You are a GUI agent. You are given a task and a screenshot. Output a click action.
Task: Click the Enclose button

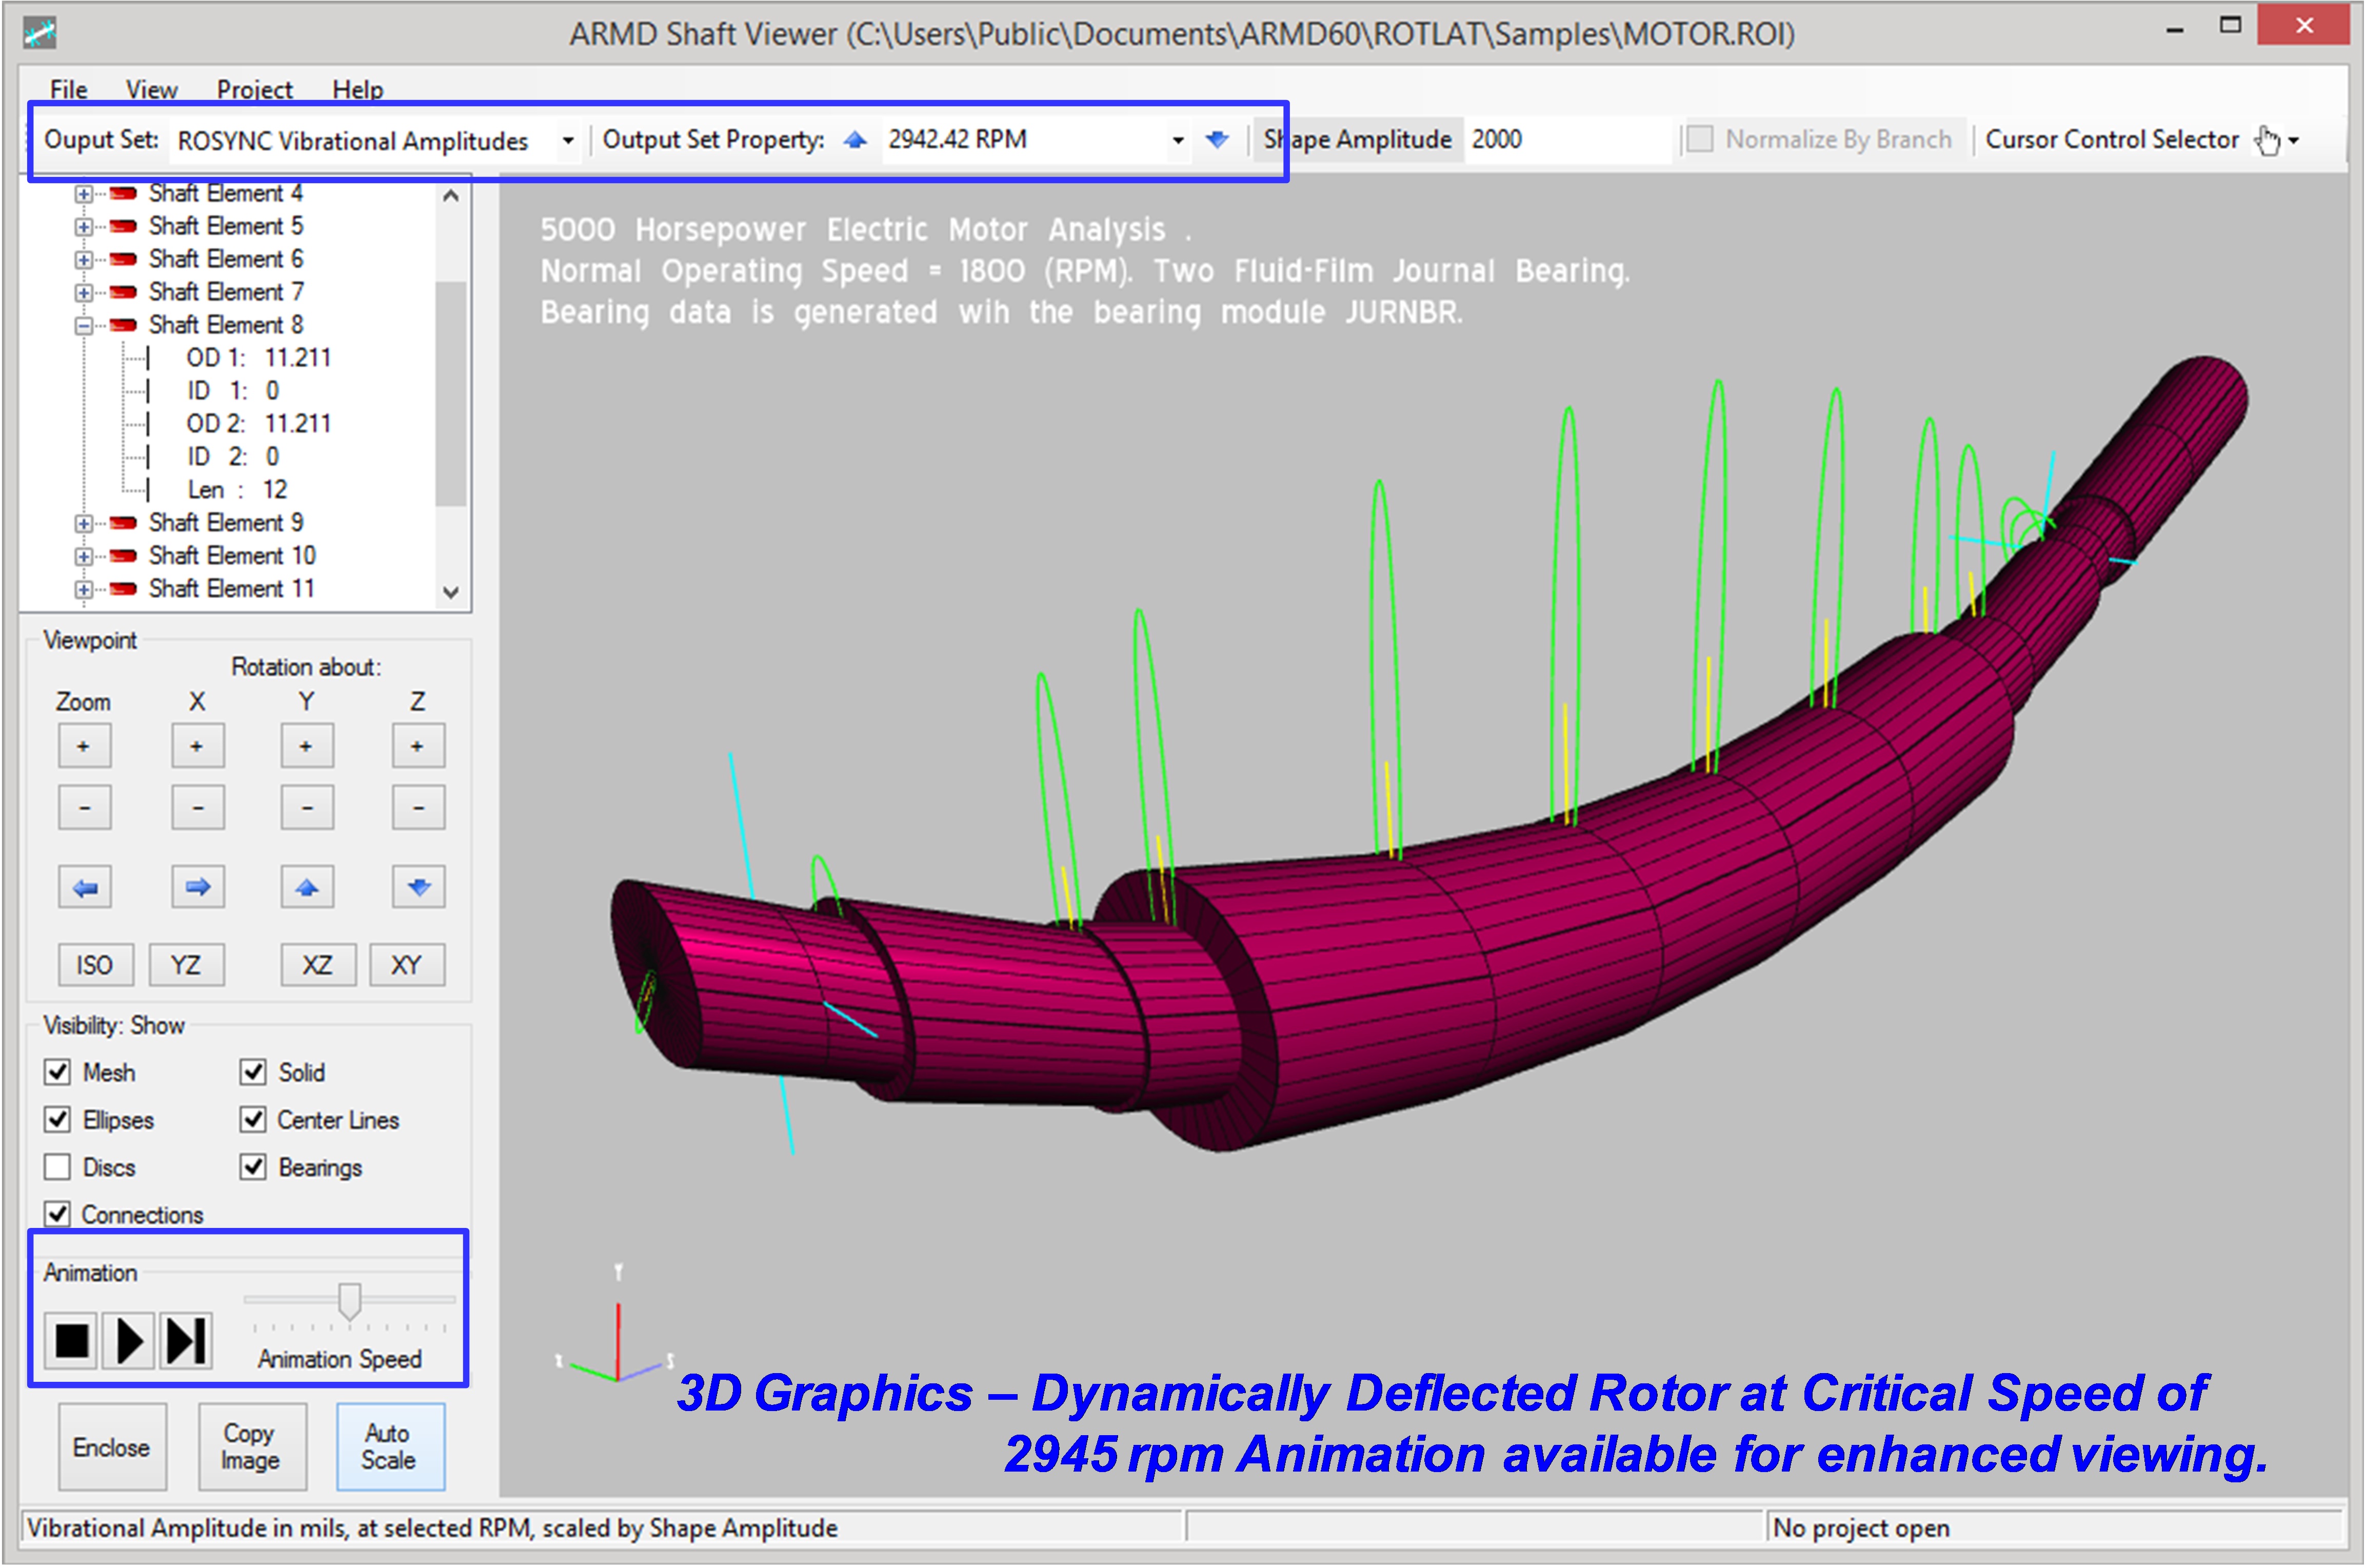coord(112,1447)
